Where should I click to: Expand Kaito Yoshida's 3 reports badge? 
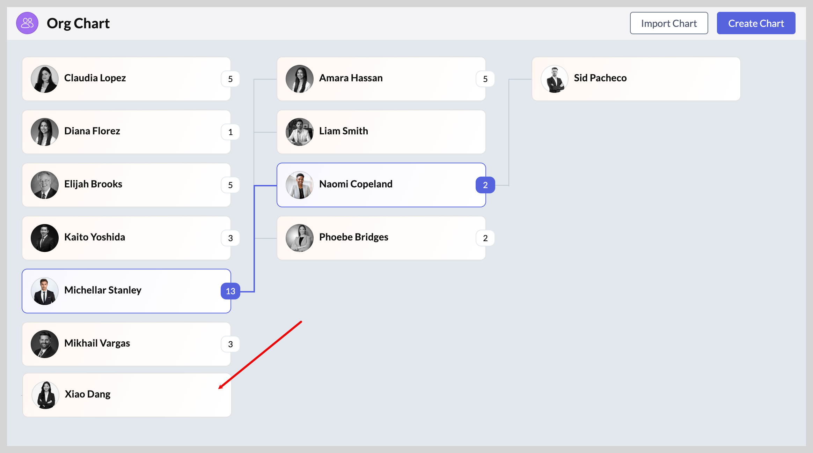[x=230, y=238]
